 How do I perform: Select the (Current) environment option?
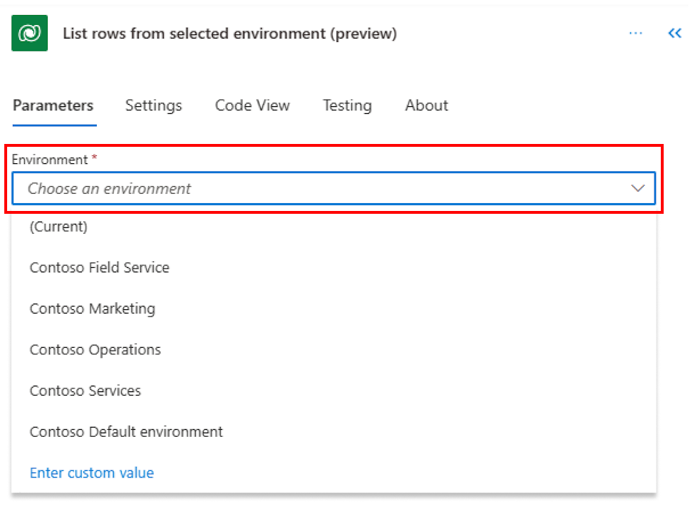point(58,227)
